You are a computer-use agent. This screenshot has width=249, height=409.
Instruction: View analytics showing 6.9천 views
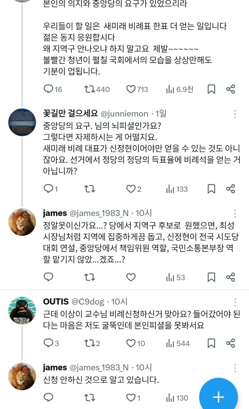point(171,89)
